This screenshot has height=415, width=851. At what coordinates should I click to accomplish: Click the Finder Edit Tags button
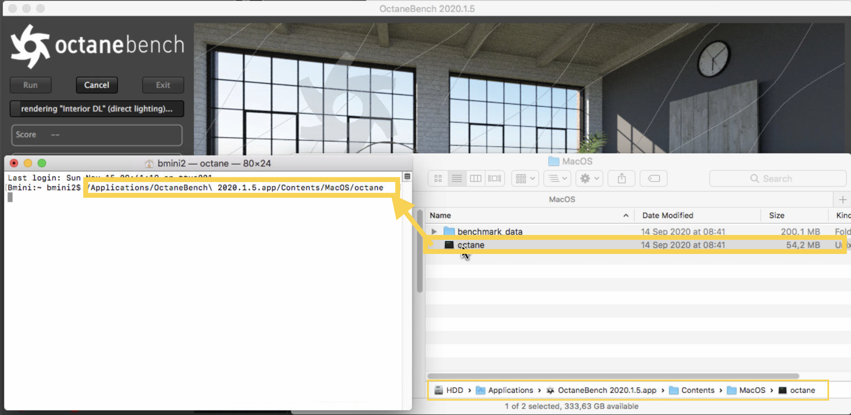pyautogui.click(x=654, y=179)
